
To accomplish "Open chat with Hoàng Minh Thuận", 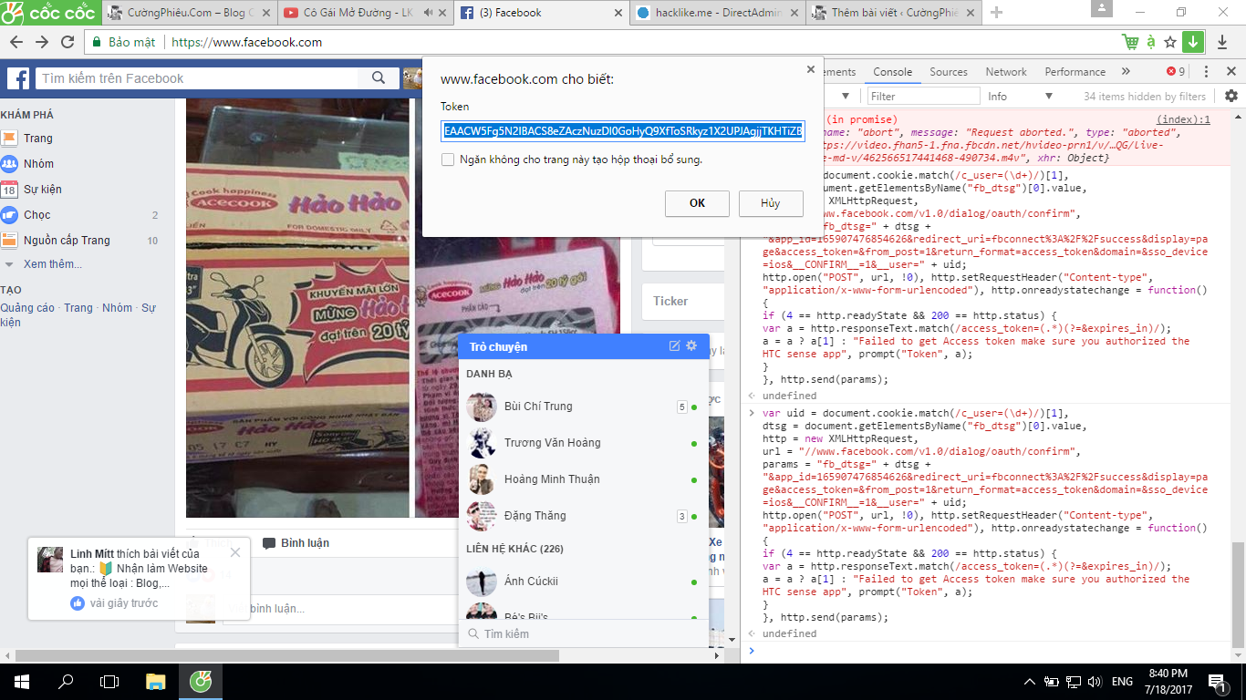I will click(x=583, y=479).
